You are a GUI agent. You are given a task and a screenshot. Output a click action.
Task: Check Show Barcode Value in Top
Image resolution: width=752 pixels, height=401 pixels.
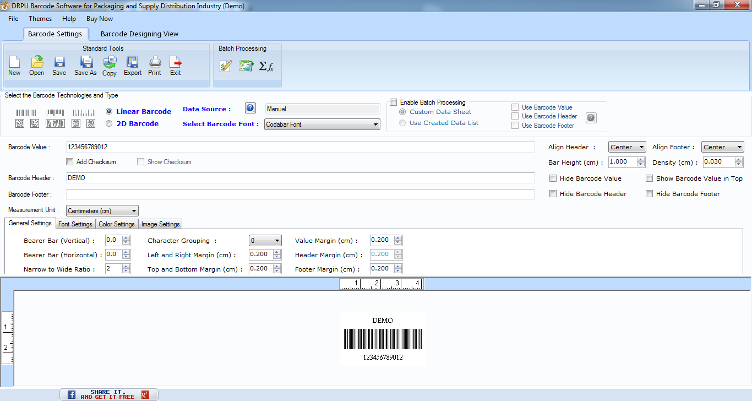tap(650, 178)
